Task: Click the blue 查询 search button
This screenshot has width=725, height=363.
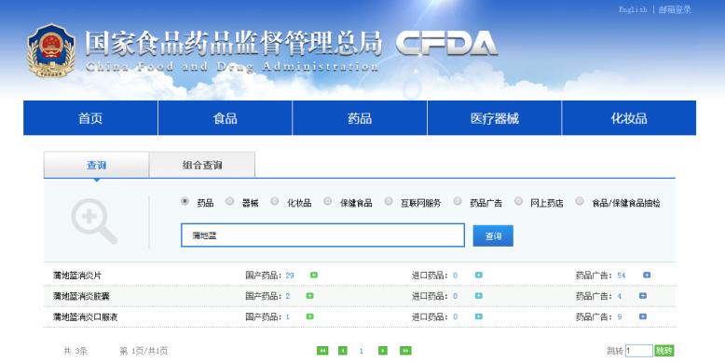Action: (x=493, y=236)
